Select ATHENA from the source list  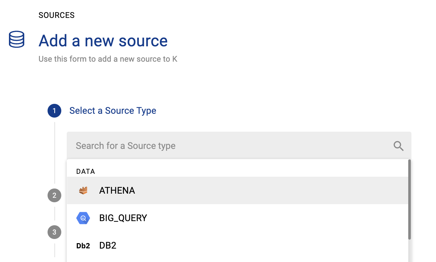[117, 190]
